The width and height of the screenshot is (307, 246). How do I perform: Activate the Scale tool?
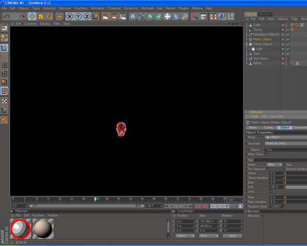pyautogui.click(x=41, y=16)
